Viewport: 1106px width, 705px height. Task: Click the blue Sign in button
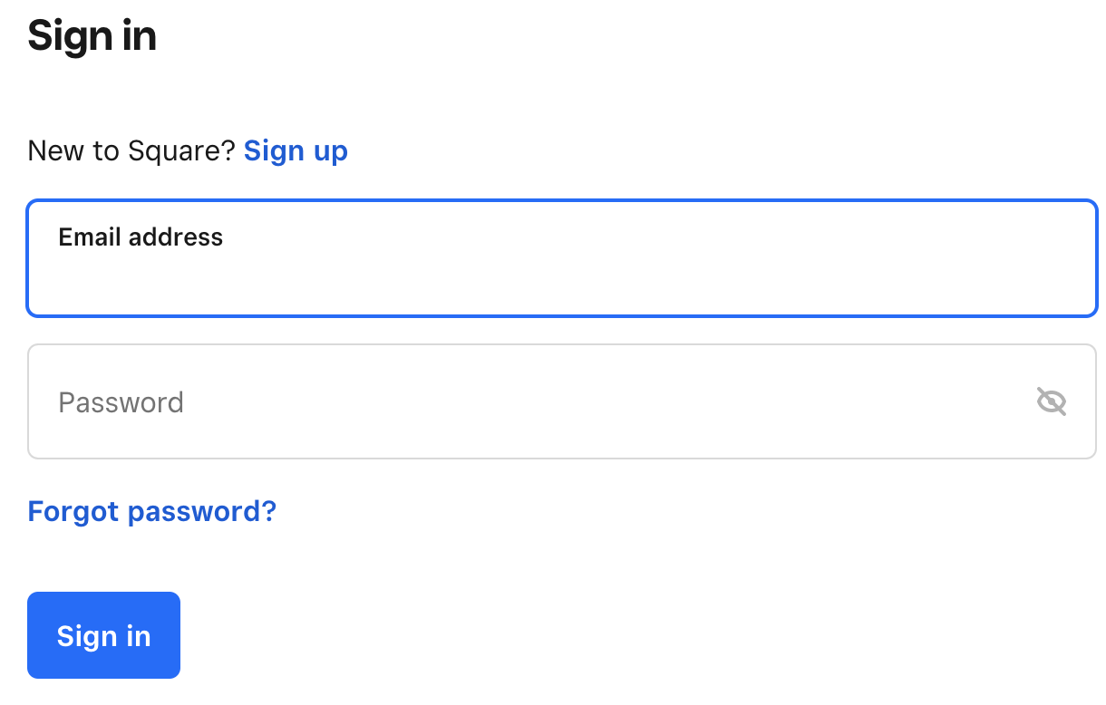point(103,635)
